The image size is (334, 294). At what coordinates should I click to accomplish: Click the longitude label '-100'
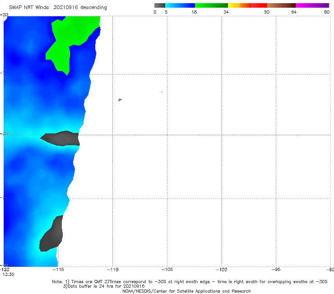(221, 270)
